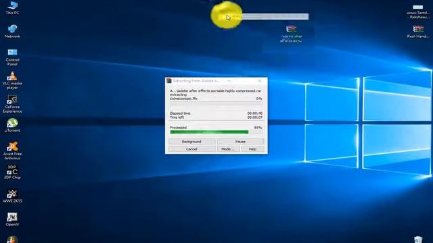Close the extracting dialog window
Viewport: 433px width, 243px height.
pos(260,81)
